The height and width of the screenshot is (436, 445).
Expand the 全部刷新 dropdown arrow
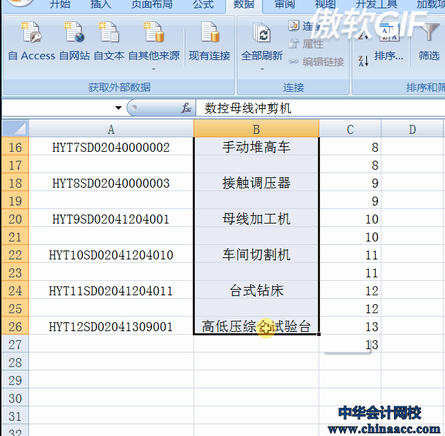(x=262, y=69)
